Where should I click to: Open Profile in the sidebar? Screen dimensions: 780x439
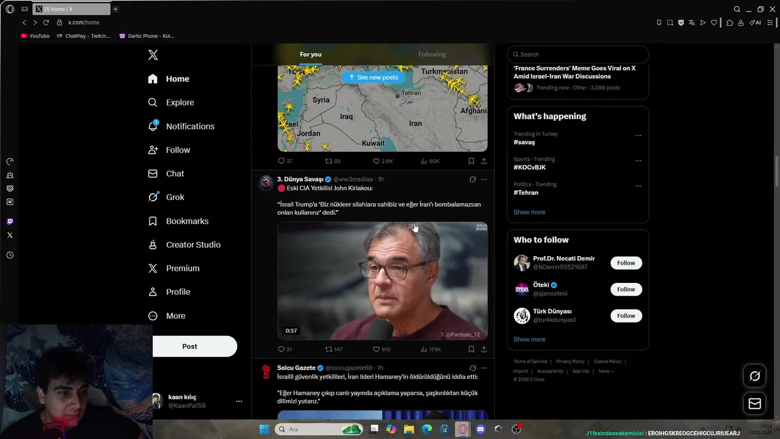169,292
